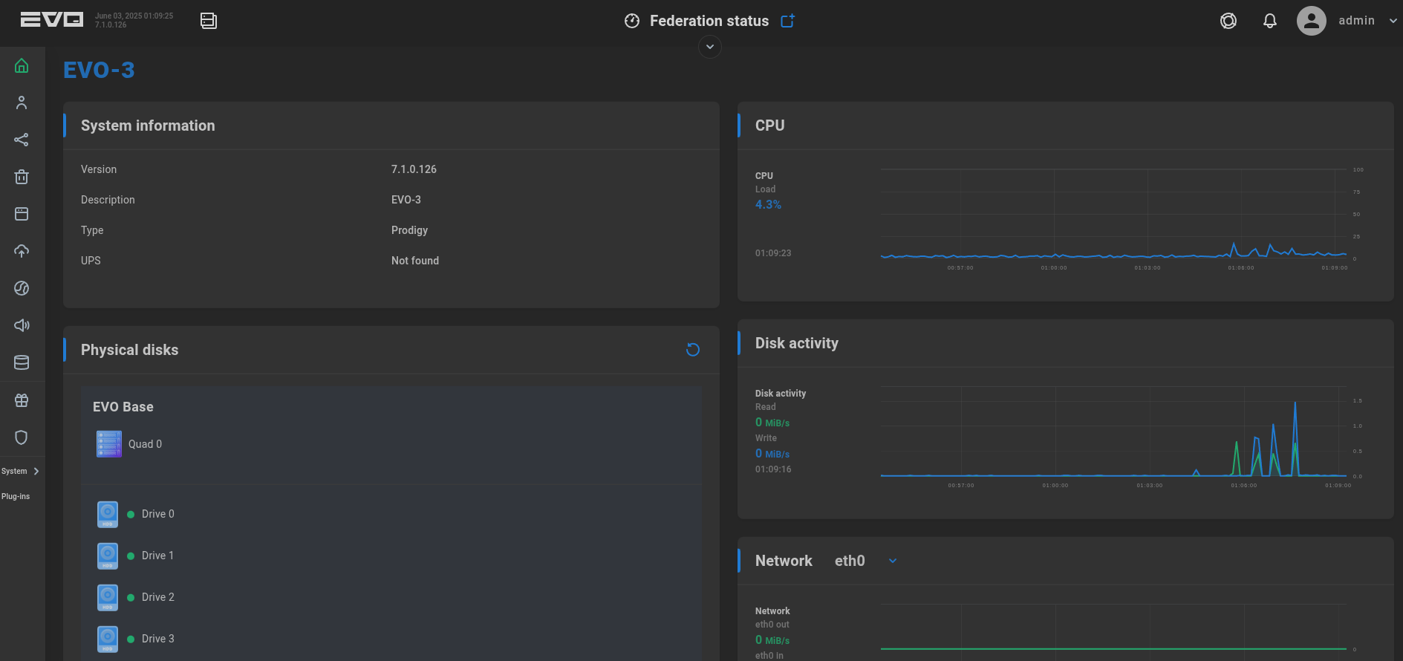Click the EVO Base heading

point(123,407)
